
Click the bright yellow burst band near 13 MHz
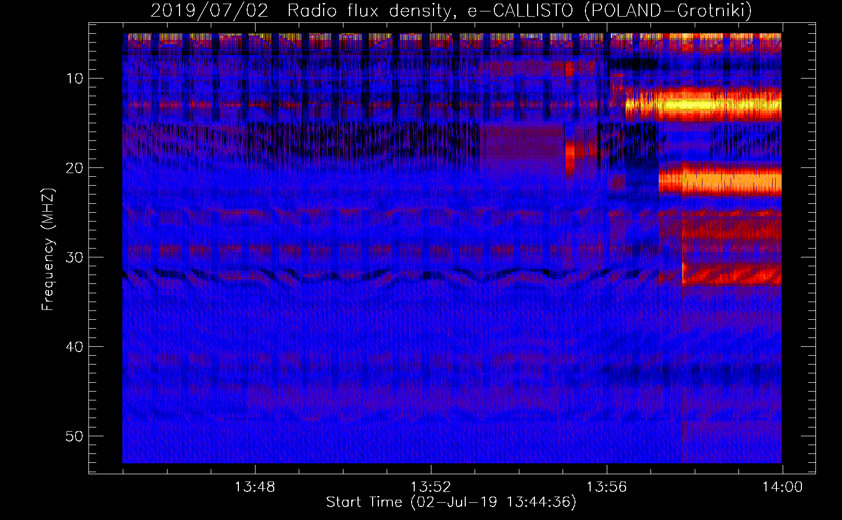click(x=704, y=105)
